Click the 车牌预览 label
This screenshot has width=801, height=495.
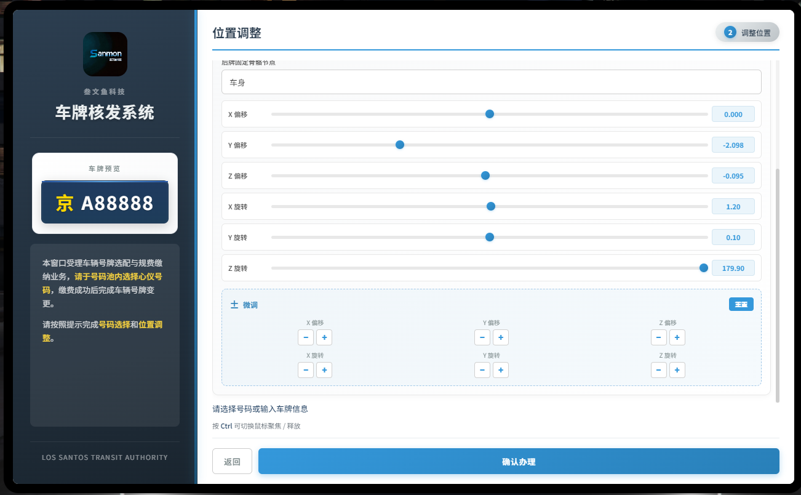coord(105,169)
